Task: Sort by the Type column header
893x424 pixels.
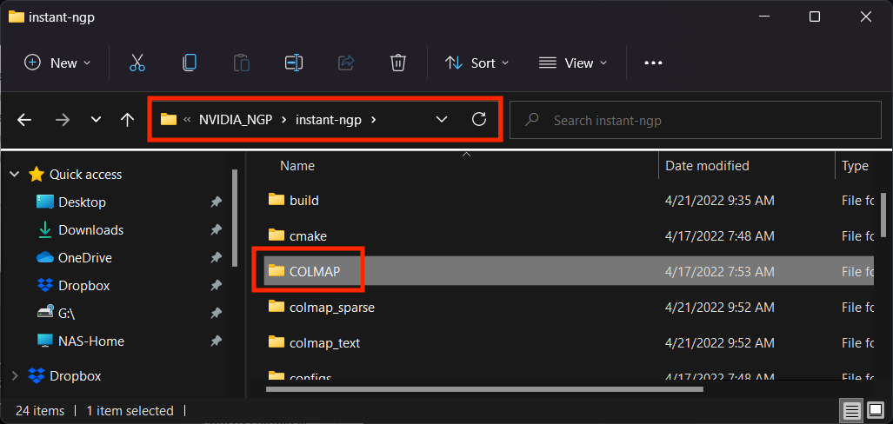Action: [855, 166]
